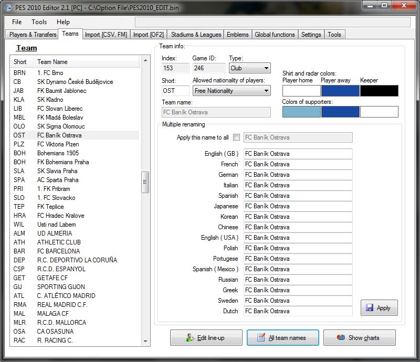This screenshot has height=362, width=420.
Task: Click the PES Editor title bar icon
Action: click(8, 7)
